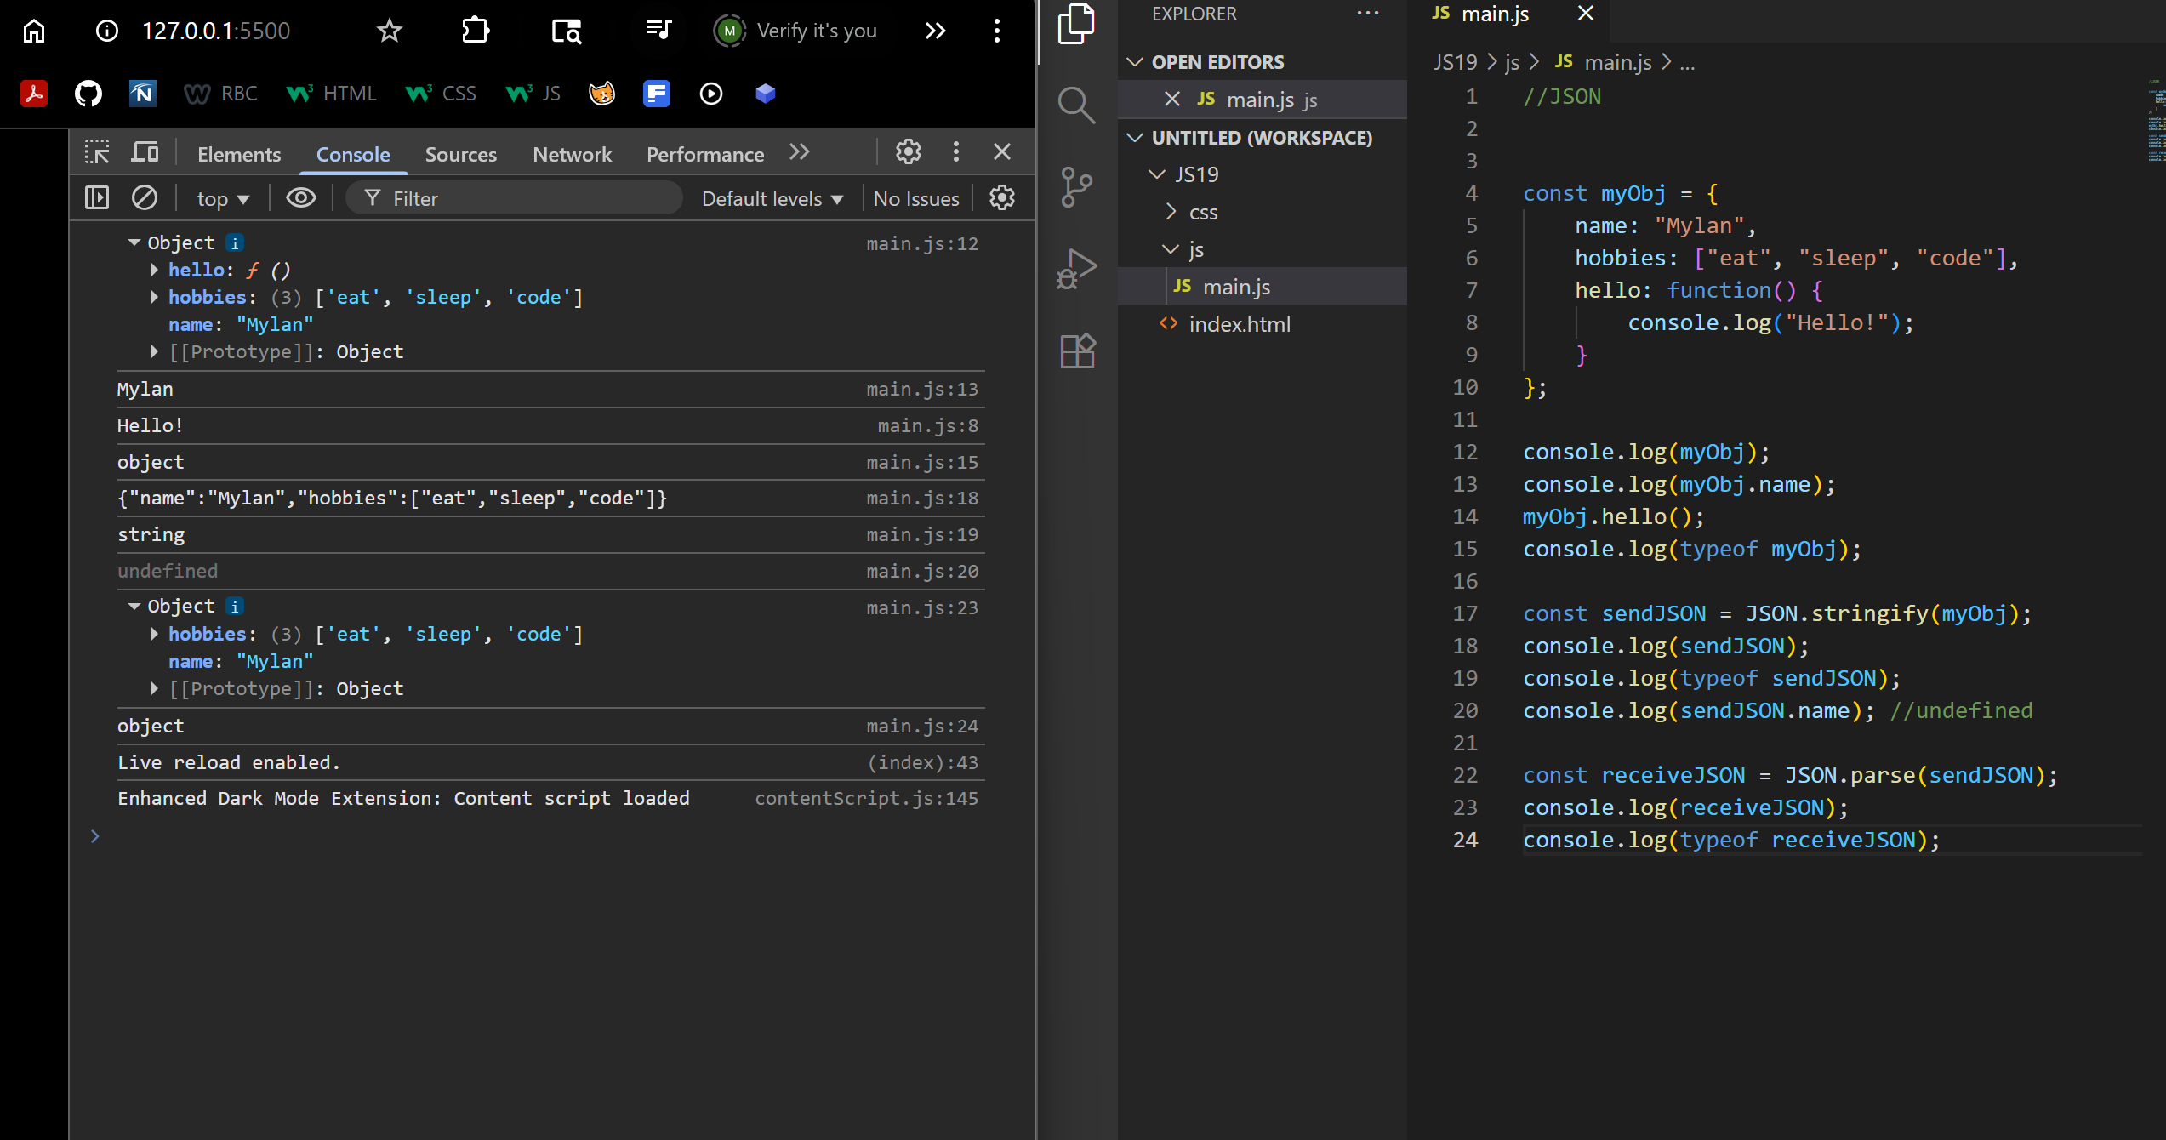Click clear console icon
Viewport: 2166px width, 1140px height.
tap(145, 198)
